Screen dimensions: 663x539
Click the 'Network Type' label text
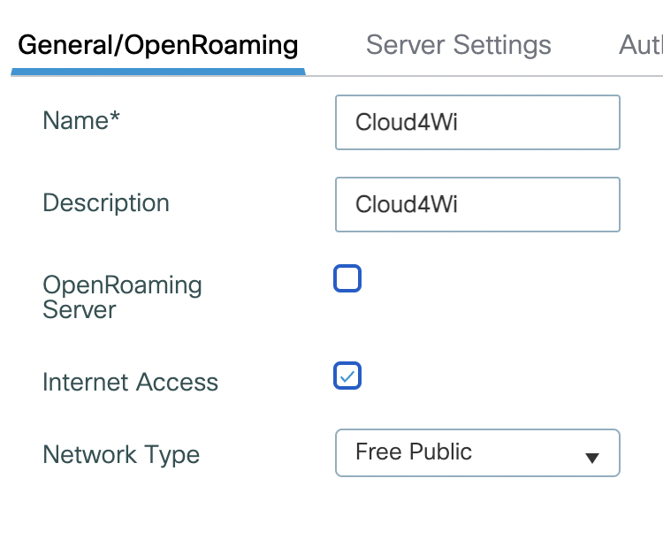[121, 455]
